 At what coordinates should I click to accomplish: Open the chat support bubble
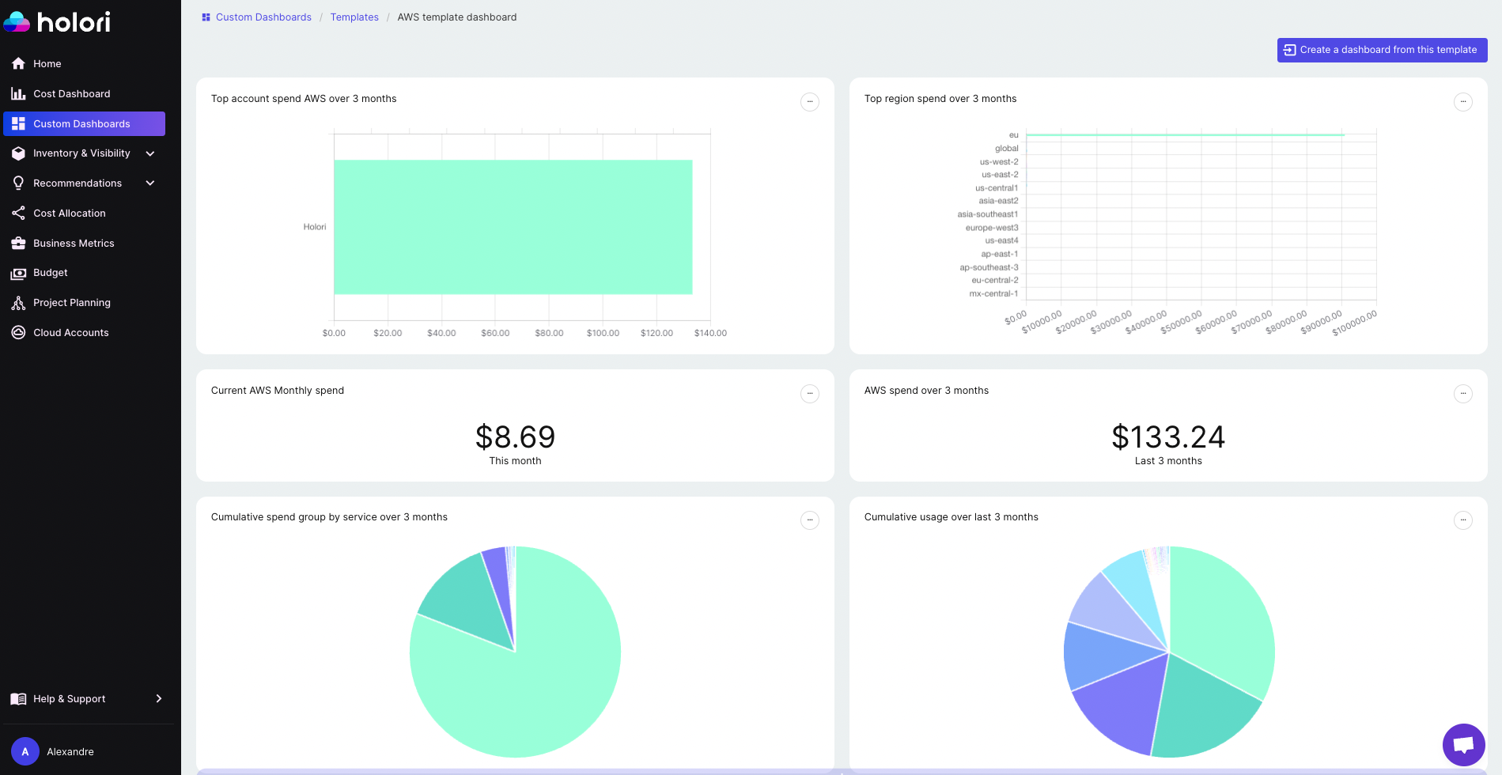pyautogui.click(x=1463, y=745)
